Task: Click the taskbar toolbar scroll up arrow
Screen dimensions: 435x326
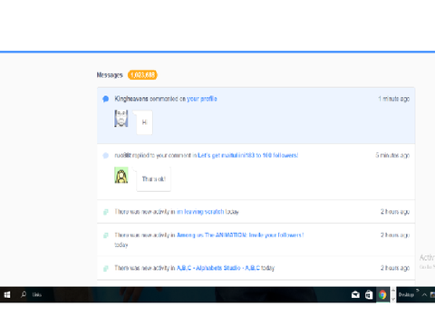Action: point(393,290)
